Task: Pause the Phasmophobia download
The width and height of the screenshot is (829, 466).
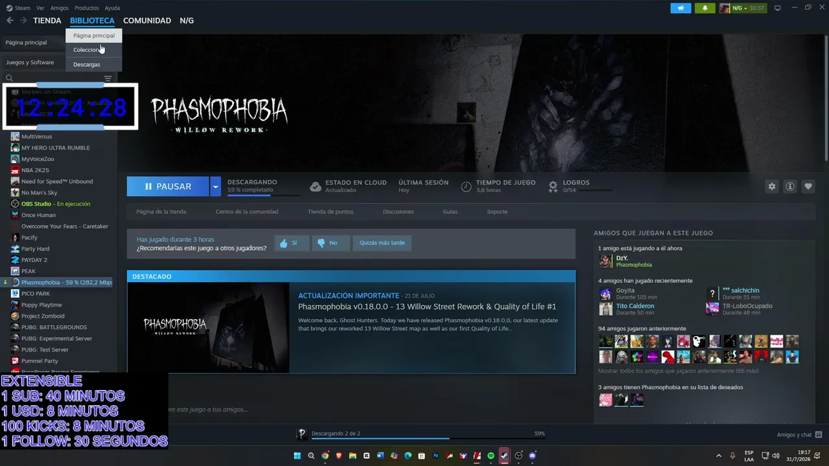Action: tap(168, 186)
